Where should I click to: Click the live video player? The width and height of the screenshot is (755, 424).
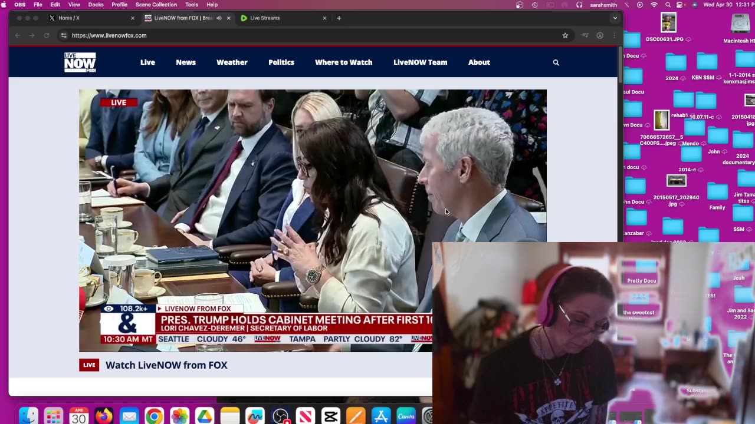(x=313, y=220)
